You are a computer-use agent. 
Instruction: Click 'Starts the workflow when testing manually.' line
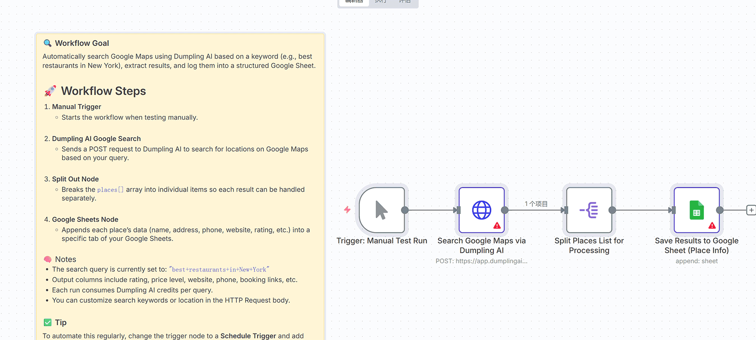point(130,117)
